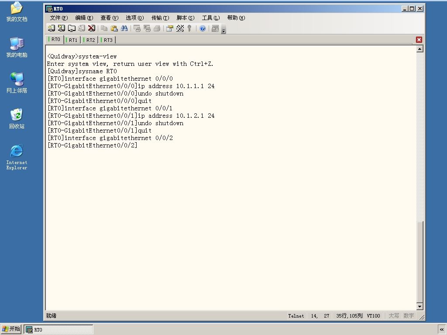Open Session Options icon
Image resolution: width=447 pixels, height=335 pixels.
(170, 28)
